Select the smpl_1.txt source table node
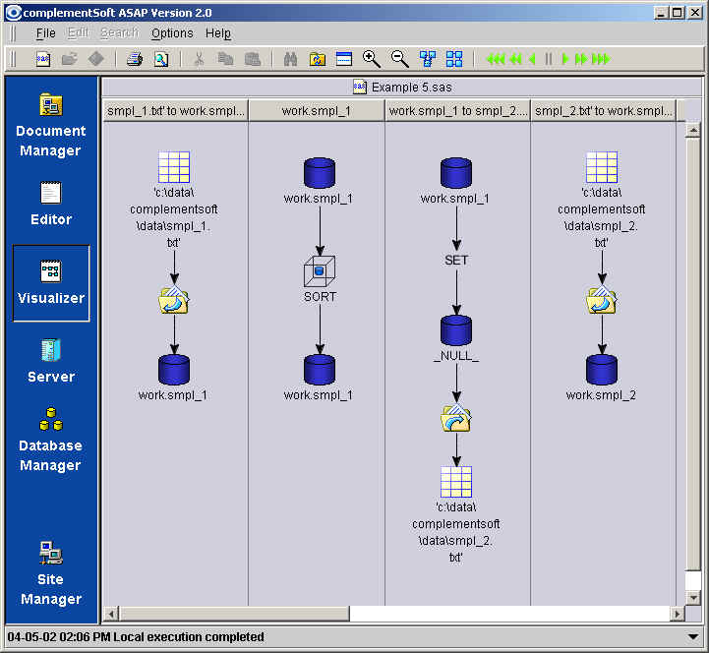This screenshot has width=709, height=653. (174, 167)
